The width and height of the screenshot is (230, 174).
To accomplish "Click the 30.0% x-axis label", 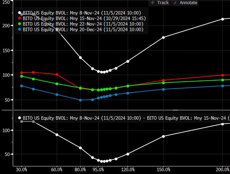I will pos(21,170).
